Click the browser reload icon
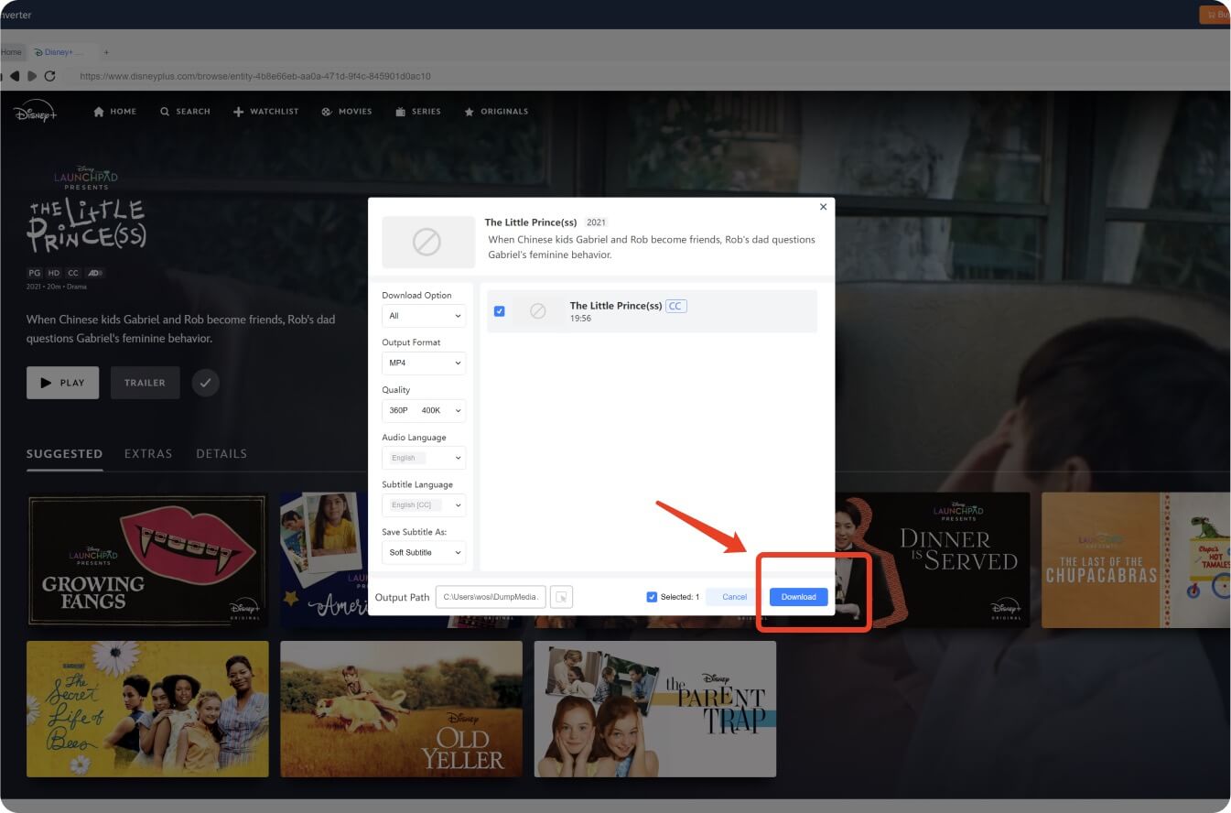The width and height of the screenshot is (1231, 813). pos(50,76)
